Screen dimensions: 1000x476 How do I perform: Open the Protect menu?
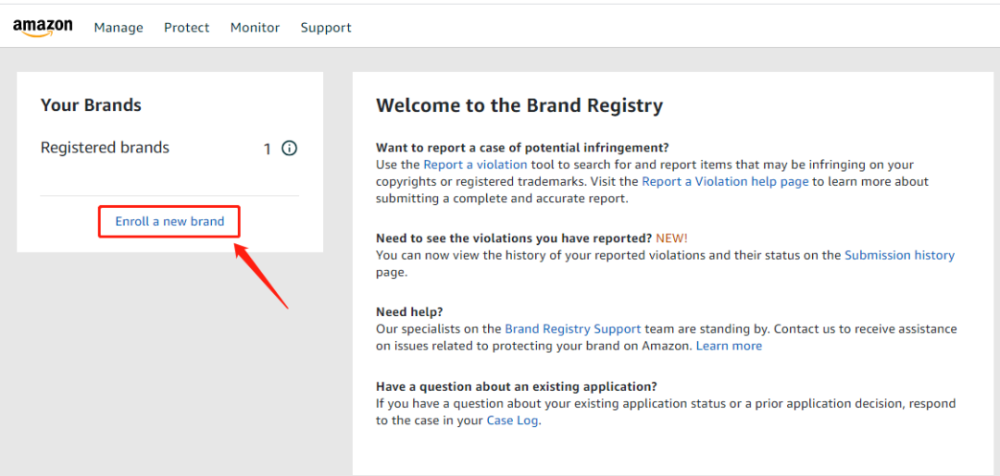186,28
